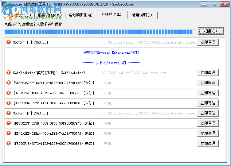Close the Scwozer window
The width and height of the screenshot is (231, 166).
coord(225,4)
